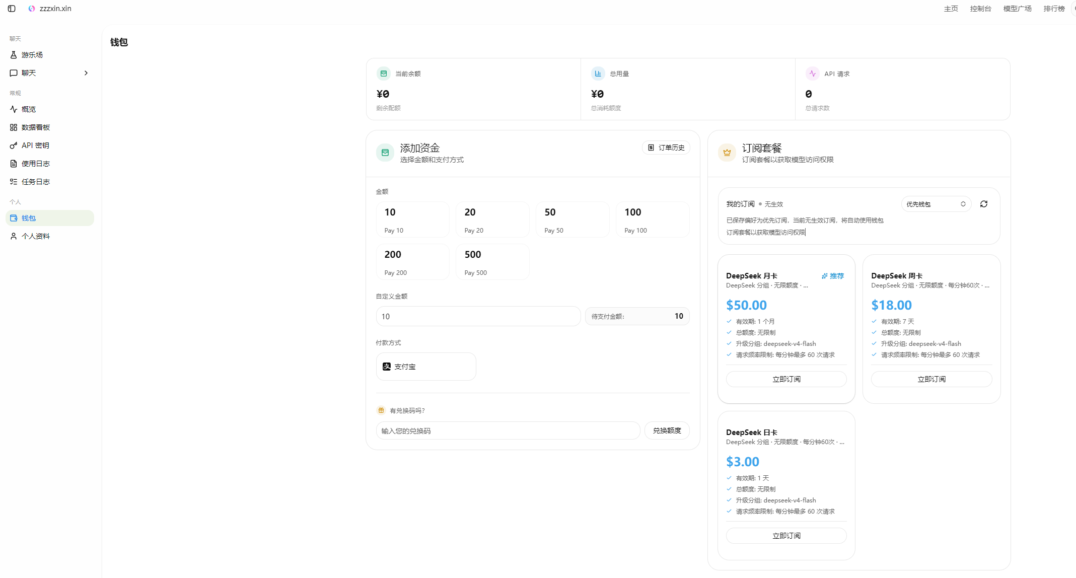Open 排行榜 leaderboard link
This screenshot has height=578, width=1076.
(x=1054, y=9)
